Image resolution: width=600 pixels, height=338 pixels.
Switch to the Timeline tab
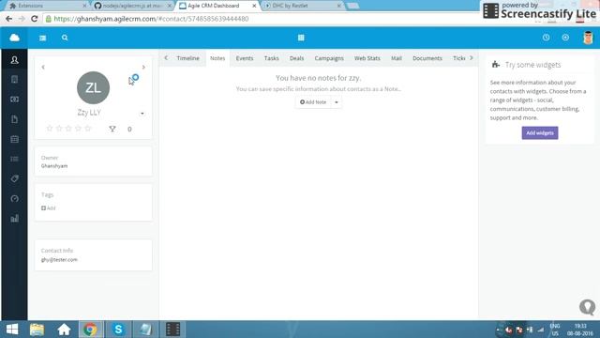click(x=187, y=58)
